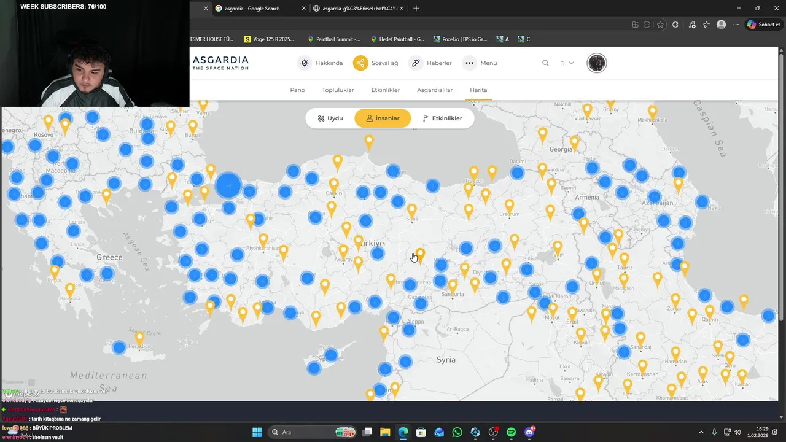Screen dimensions: 786x442
Task: Open the user profile avatar
Action: click(596, 63)
